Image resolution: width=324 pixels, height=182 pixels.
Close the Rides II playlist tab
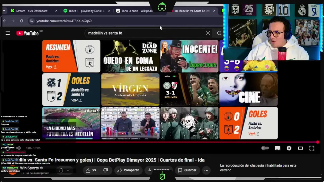(x=109, y=11)
